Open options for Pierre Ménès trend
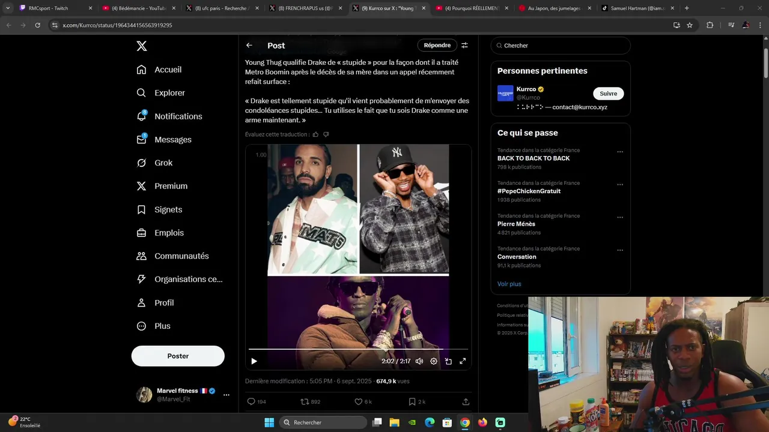The width and height of the screenshot is (769, 432). [620, 218]
